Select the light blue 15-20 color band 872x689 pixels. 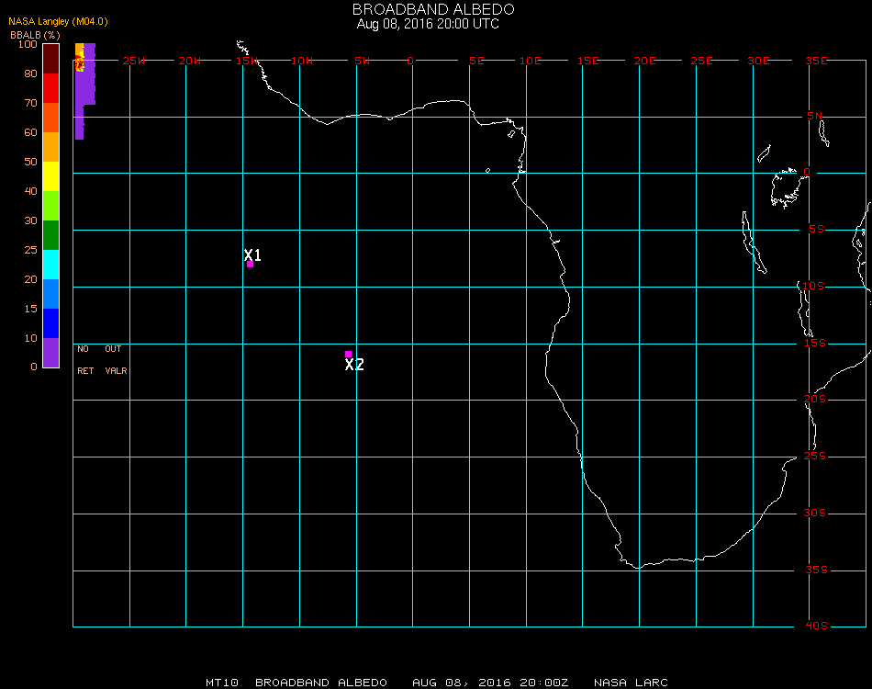(x=51, y=294)
